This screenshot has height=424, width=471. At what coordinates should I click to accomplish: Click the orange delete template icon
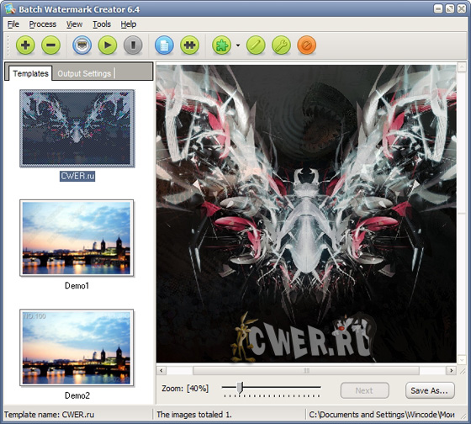pos(307,45)
